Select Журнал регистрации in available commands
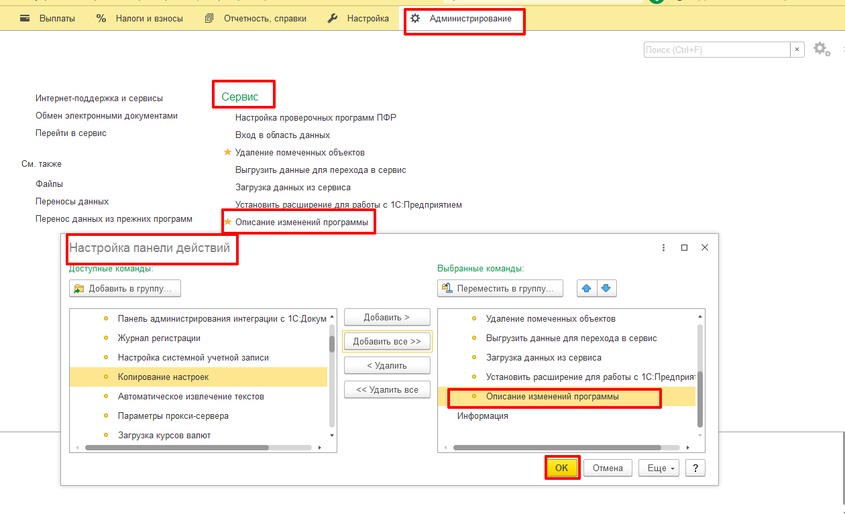The height and width of the screenshot is (514, 845). [159, 338]
